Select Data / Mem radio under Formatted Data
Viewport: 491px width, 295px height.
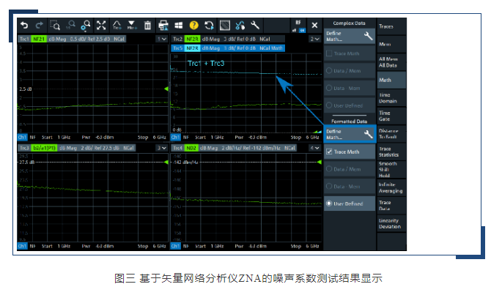(x=329, y=169)
